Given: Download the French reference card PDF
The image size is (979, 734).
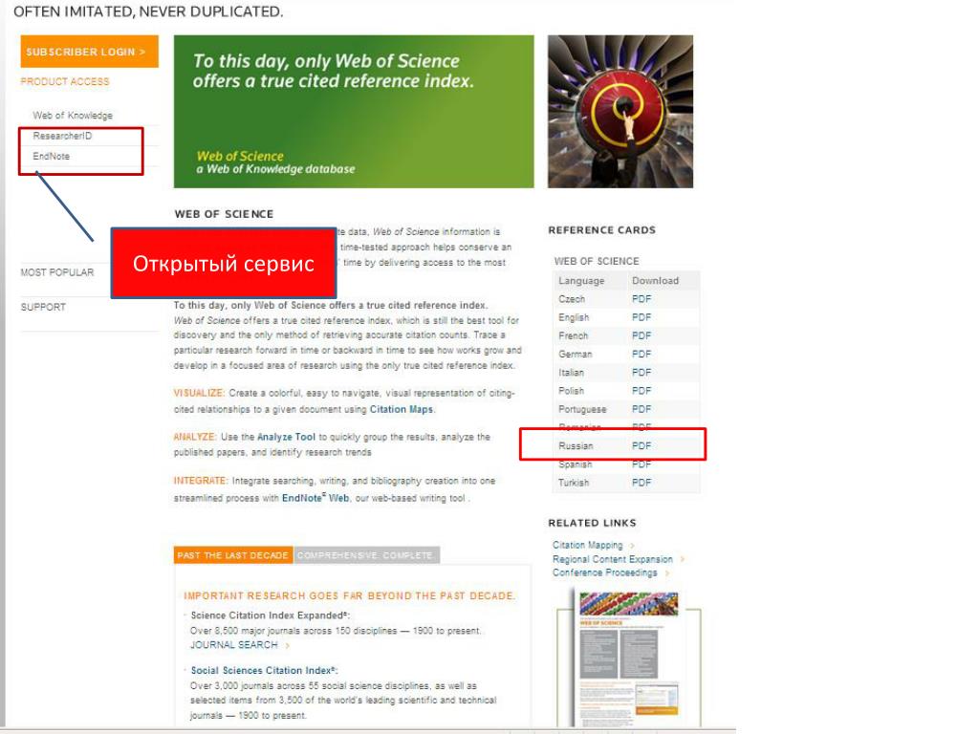Looking at the screenshot, I should [642, 335].
